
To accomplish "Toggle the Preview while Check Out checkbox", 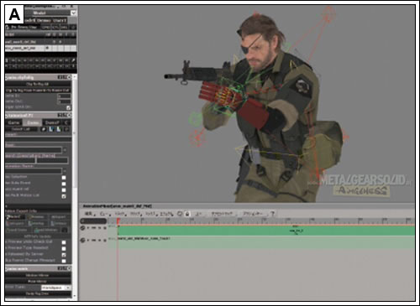I will (x=64, y=242).
